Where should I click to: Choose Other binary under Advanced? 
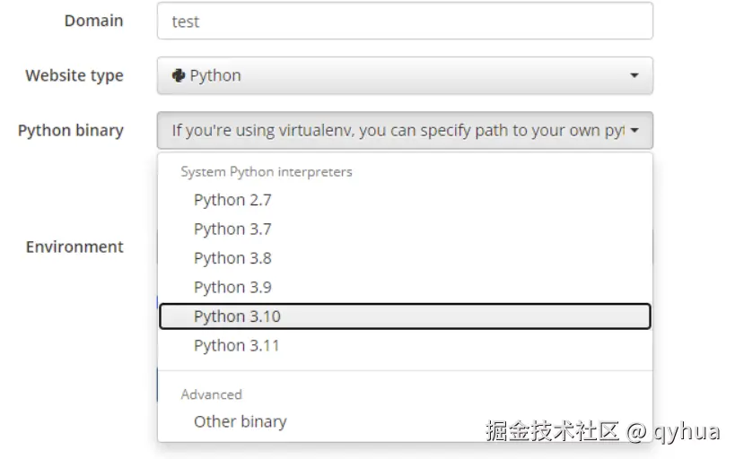click(x=240, y=421)
